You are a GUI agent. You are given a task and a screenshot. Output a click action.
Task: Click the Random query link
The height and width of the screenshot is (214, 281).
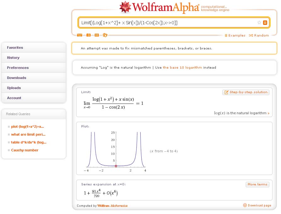(x=259, y=36)
